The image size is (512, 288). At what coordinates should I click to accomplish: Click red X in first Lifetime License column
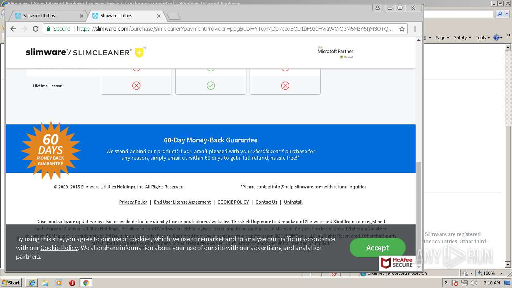pos(136,86)
